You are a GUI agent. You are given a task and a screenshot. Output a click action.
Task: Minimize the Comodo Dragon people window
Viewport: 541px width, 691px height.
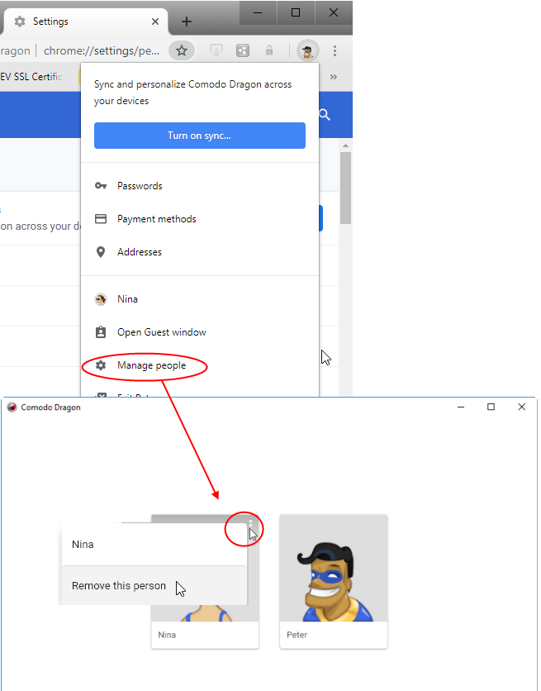point(461,407)
